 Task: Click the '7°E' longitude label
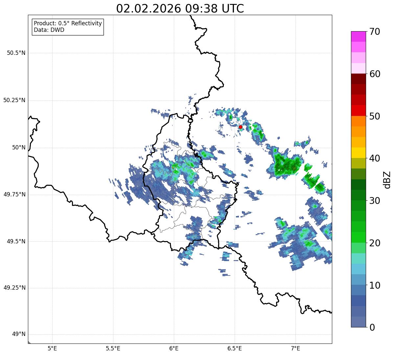[x=295, y=348]
